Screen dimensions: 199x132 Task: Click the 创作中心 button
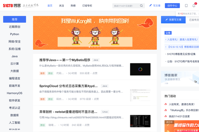(172, 6)
